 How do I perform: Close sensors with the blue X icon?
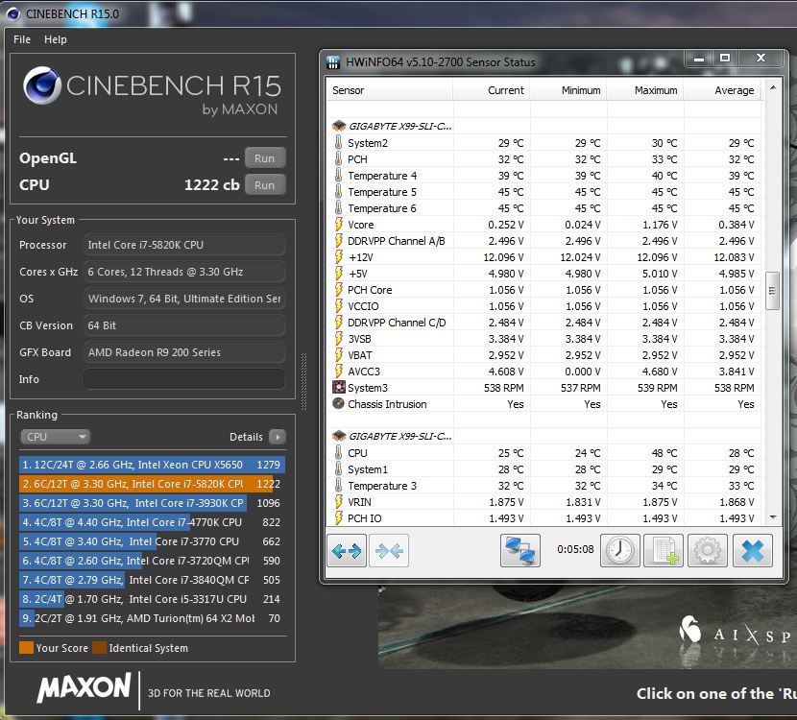point(752,550)
